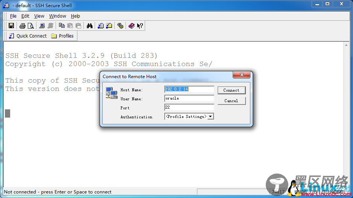Screen dimensions: 353x198
Task: Click the SSH application icon in title bar
Action: coord(6,5)
